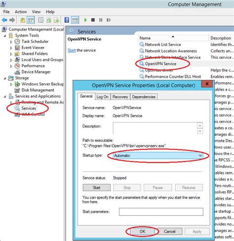Select WMI Control in the console tree
234x241 pixels.
pos(33,114)
